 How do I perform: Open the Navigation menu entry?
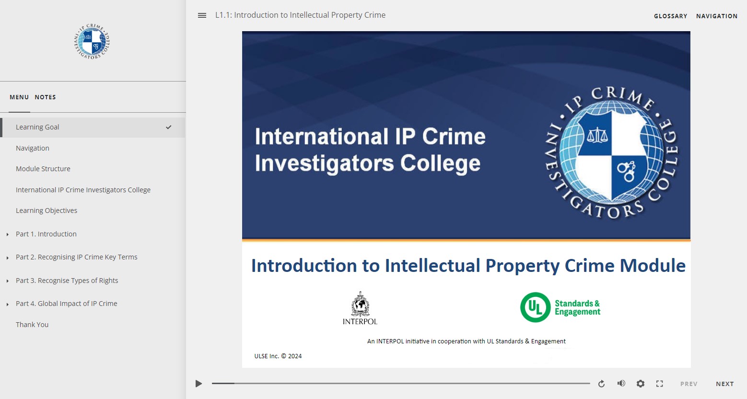(x=33, y=148)
